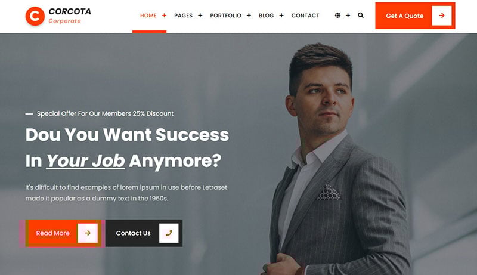Open the Portfolio menu item
Image resolution: width=477 pixels, height=275 pixels.
(226, 16)
